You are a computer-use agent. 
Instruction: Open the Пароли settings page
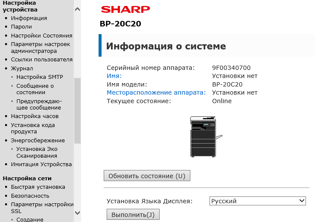21,27
